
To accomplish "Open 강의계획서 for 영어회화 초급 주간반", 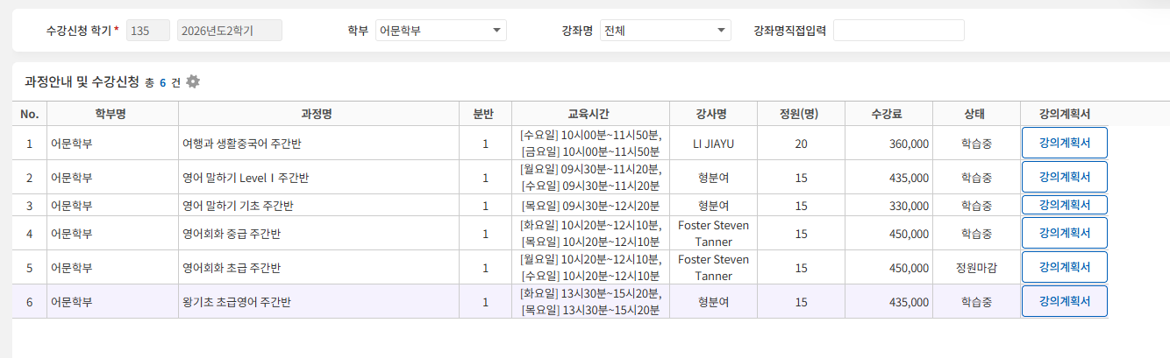I will [x=1064, y=267].
